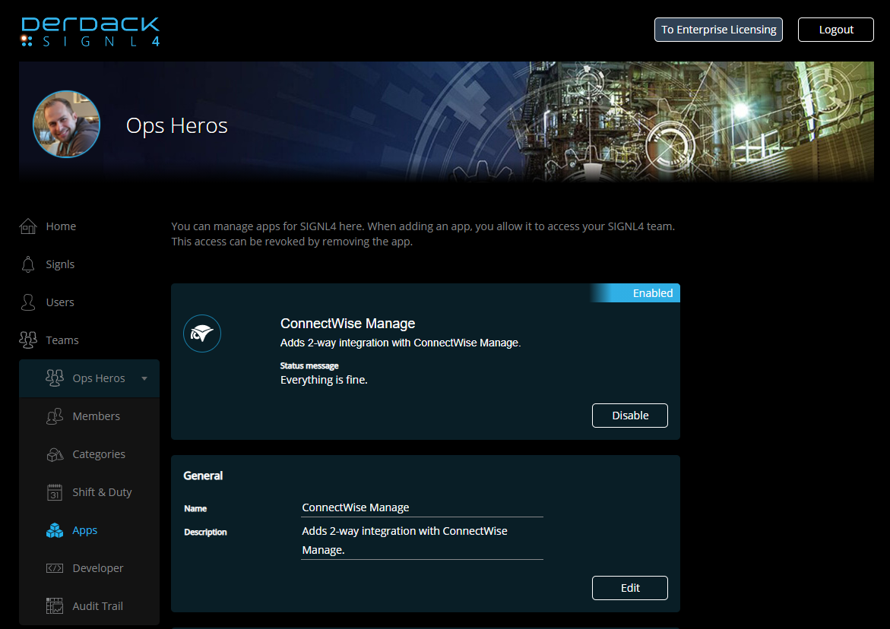Click the Users person icon
This screenshot has width=890, height=629.
click(28, 302)
